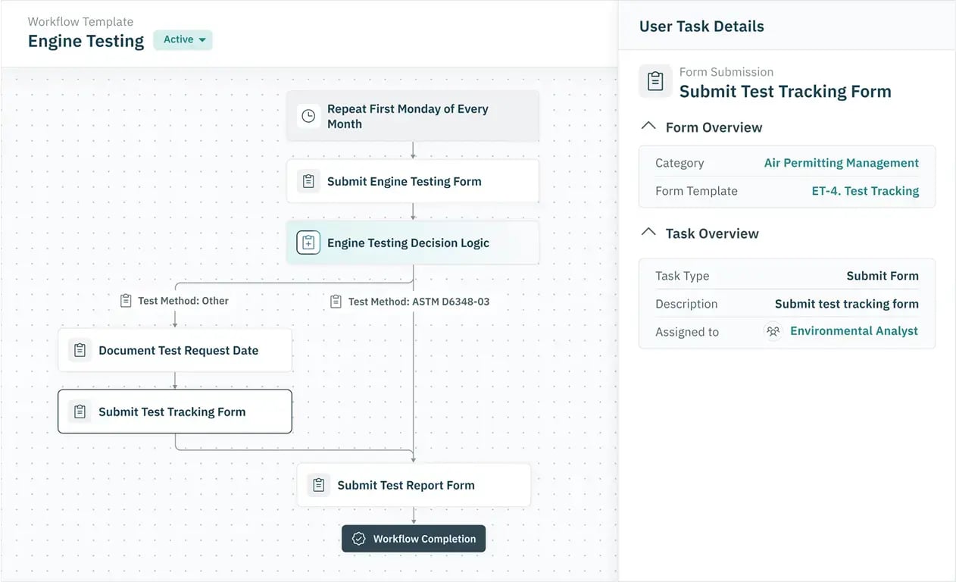
Task: Click the decision logic icon on Engine Testing node
Action: (x=308, y=242)
